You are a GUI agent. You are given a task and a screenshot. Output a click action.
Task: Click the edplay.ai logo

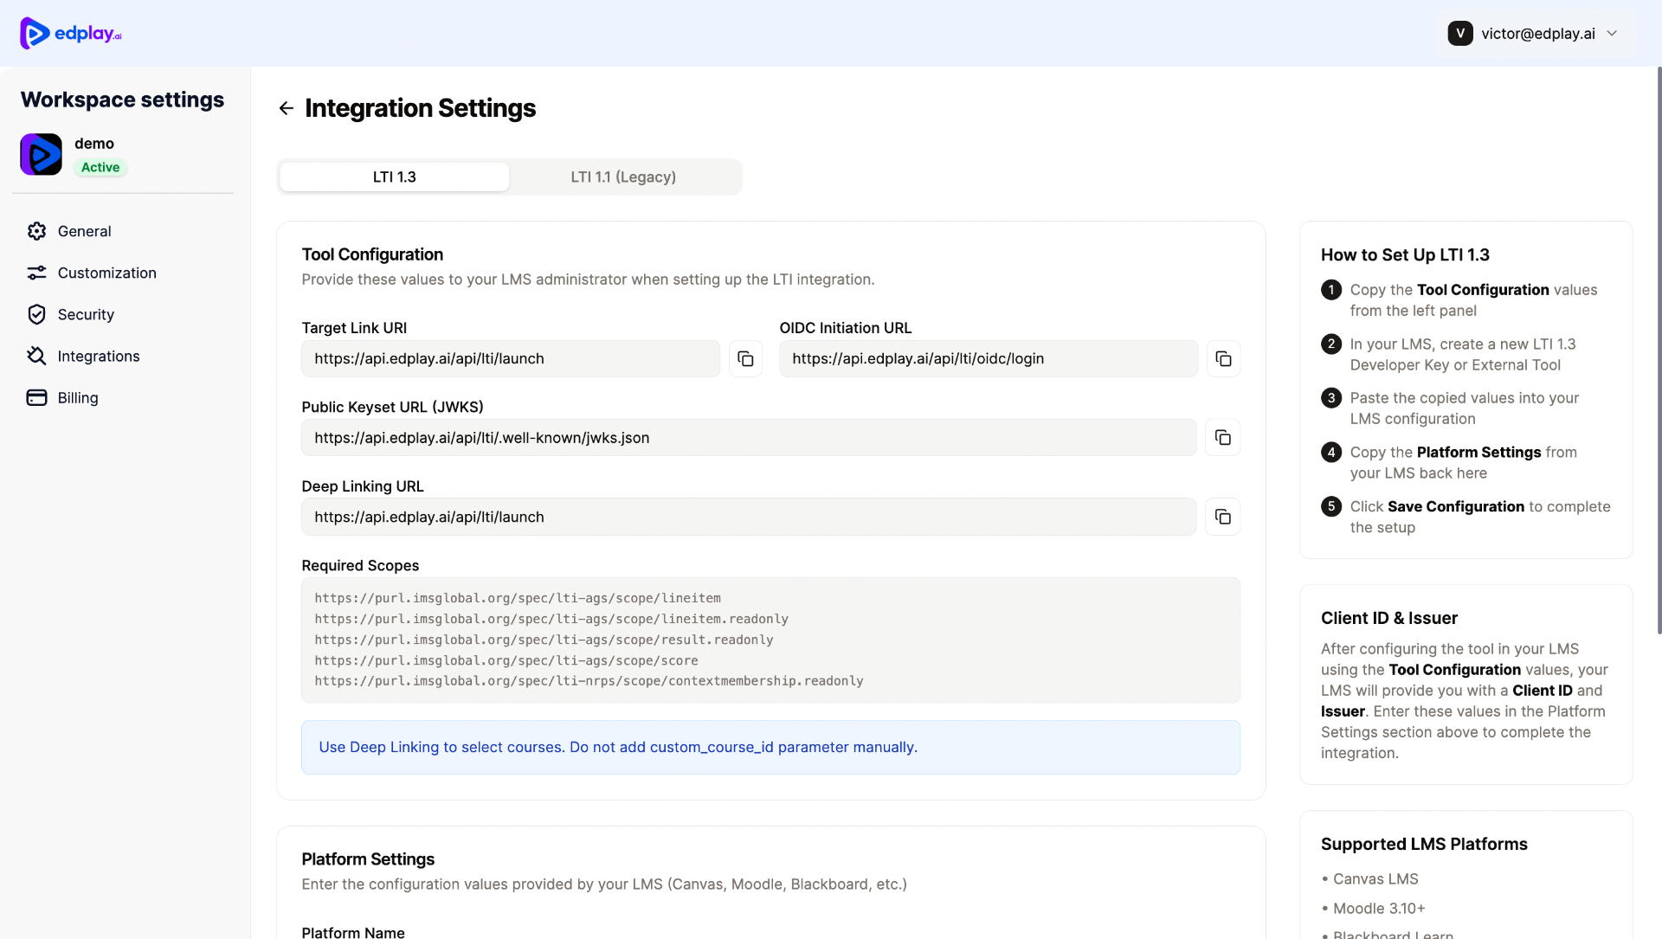[71, 33]
